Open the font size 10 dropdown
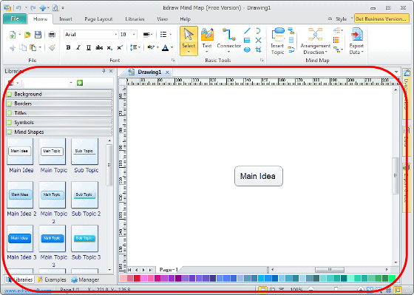The height and width of the screenshot is (295, 414). coord(134,35)
